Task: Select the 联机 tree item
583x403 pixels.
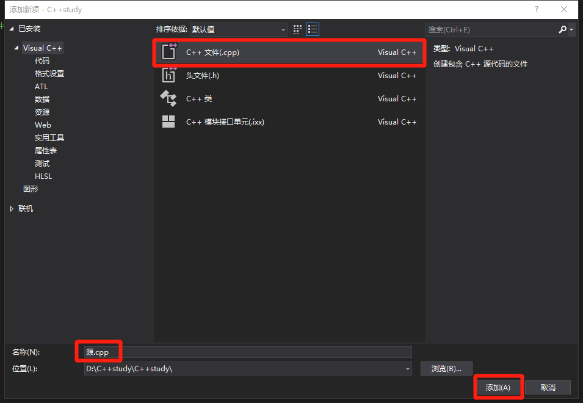Action: coord(26,209)
